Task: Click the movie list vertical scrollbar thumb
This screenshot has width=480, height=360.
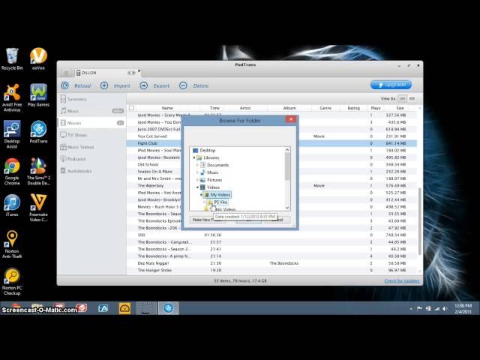Action: tap(420, 220)
